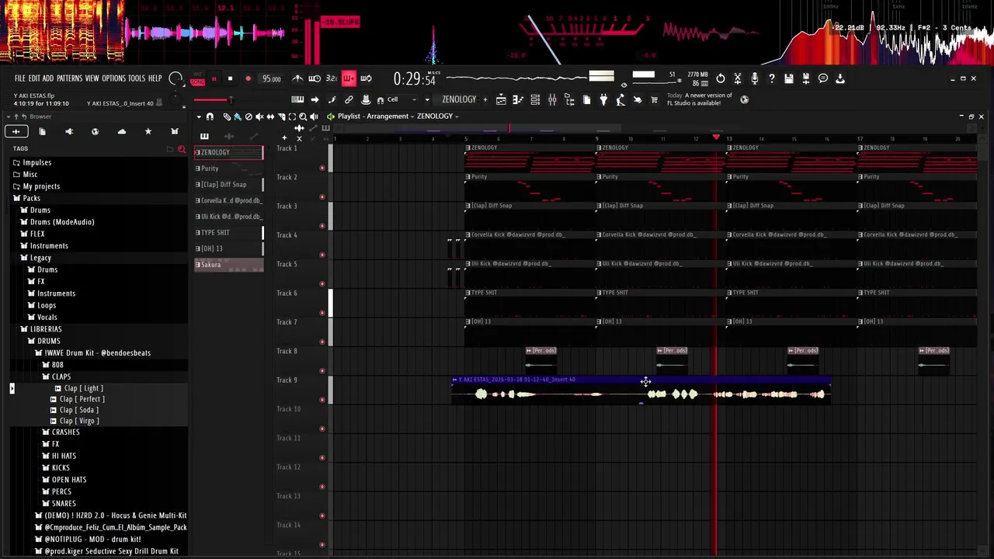Open the ADD menu
This screenshot has width=994, height=559.
coord(48,78)
